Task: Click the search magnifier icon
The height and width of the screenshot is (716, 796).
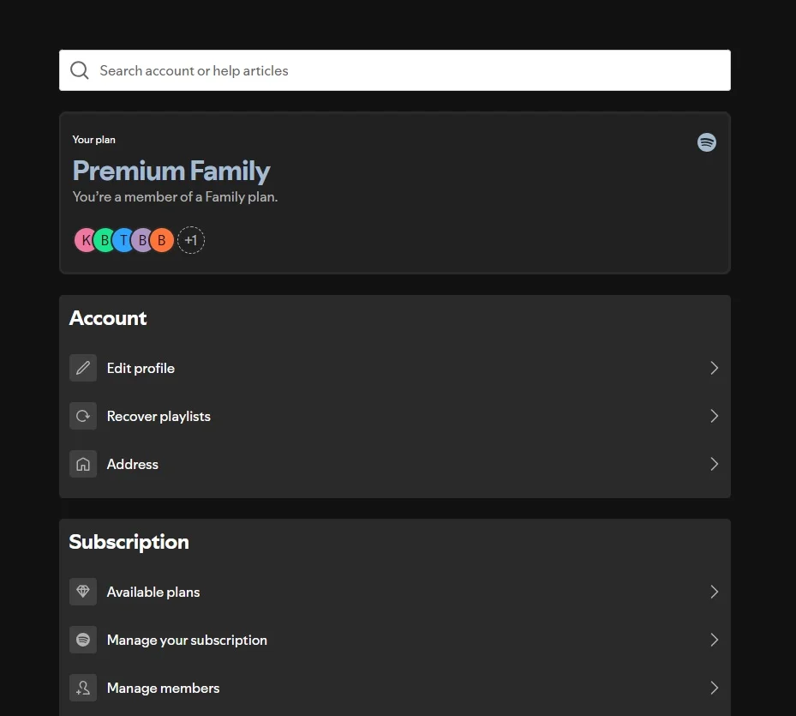Action: [79, 70]
